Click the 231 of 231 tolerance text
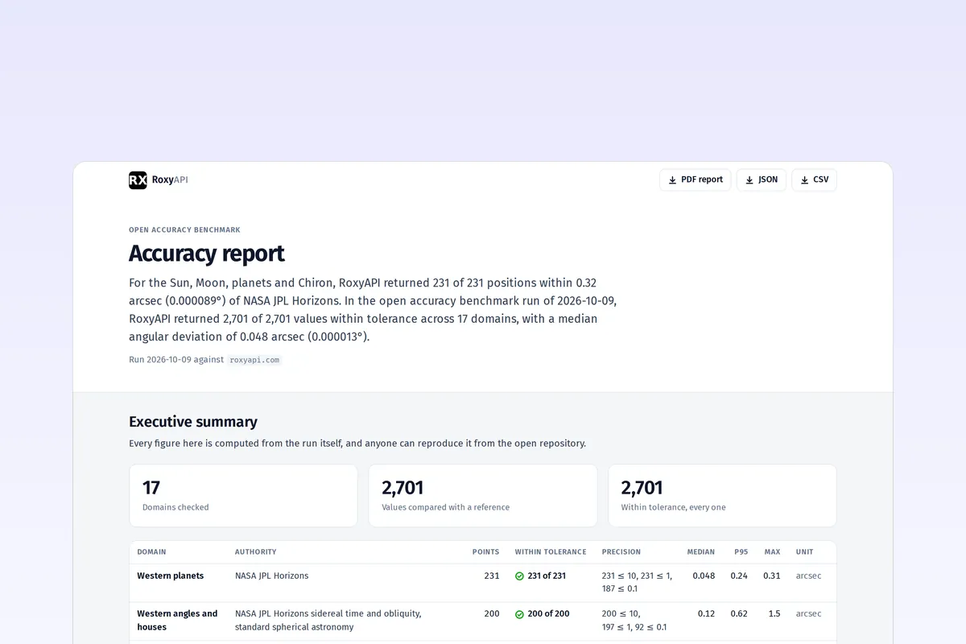The width and height of the screenshot is (966, 644). click(x=547, y=576)
